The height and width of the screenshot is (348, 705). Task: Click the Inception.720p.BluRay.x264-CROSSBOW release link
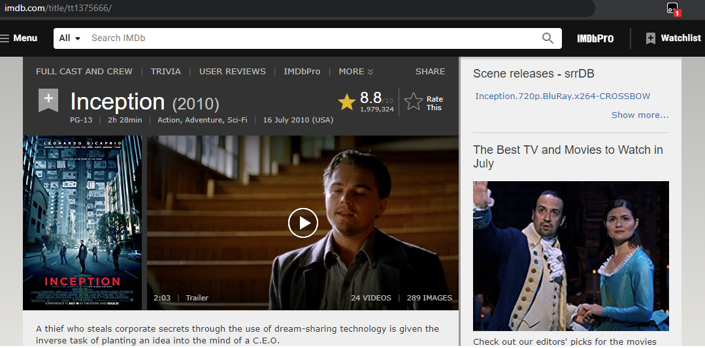click(x=563, y=96)
